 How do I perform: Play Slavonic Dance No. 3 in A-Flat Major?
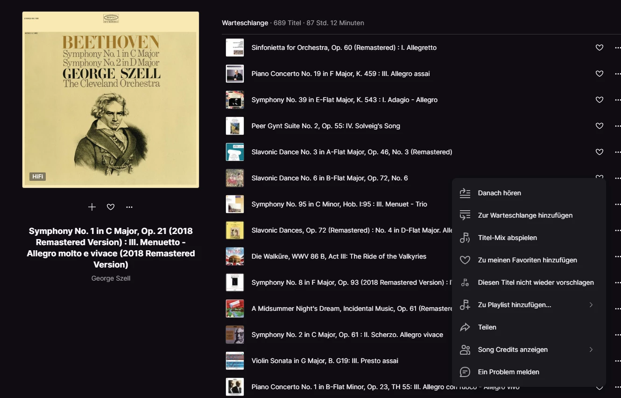(x=352, y=152)
